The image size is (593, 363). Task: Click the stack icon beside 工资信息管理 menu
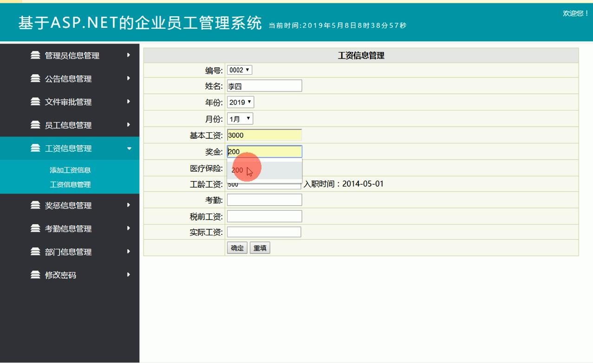tap(35, 148)
